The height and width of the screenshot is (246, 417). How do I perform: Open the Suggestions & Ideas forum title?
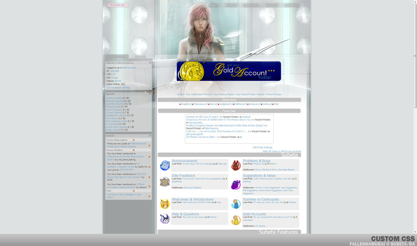point(259,176)
